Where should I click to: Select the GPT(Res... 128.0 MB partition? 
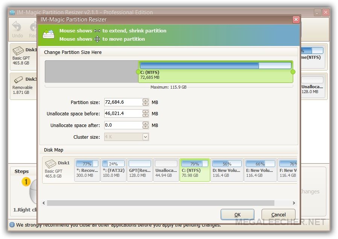coord(140,170)
